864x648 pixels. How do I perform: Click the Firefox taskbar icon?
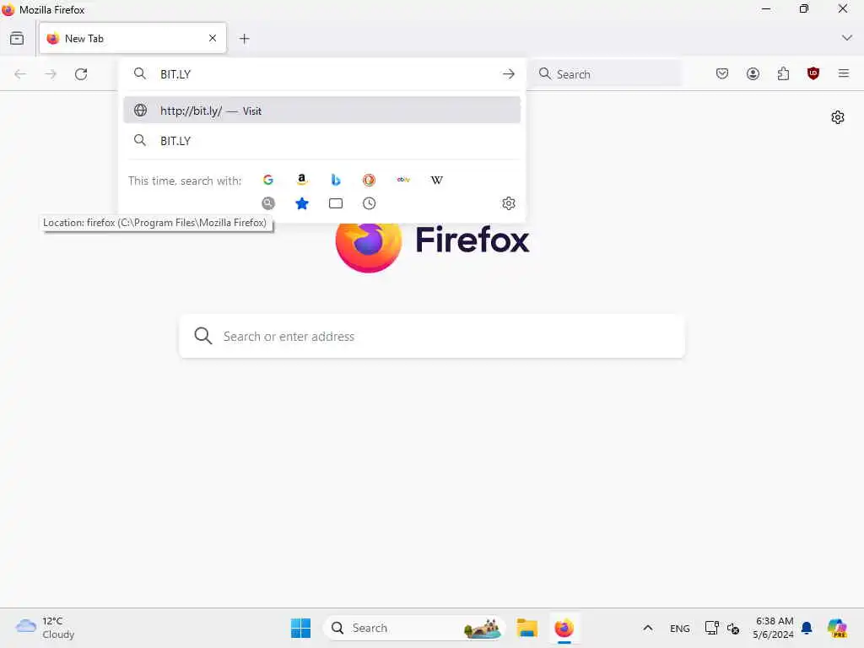[564, 628]
